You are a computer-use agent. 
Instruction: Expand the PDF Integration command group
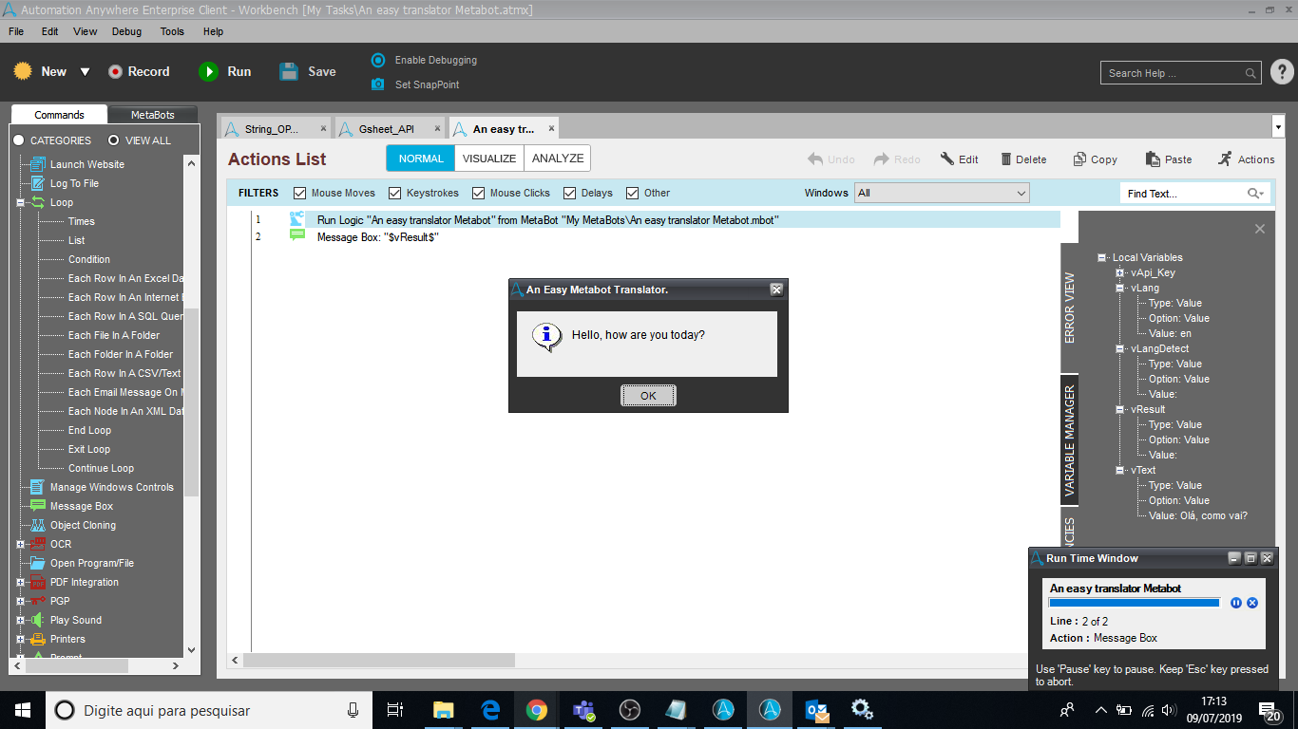[x=20, y=582]
